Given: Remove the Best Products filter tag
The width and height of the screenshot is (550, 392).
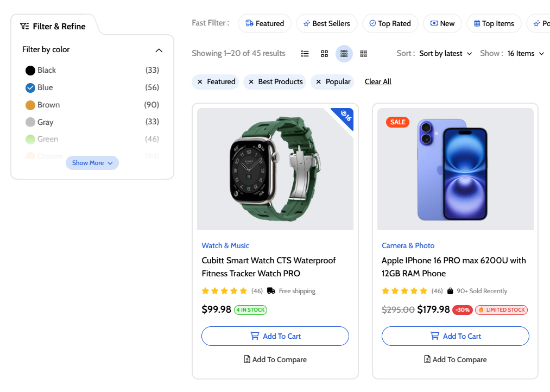Looking at the screenshot, I should tap(251, 82).
